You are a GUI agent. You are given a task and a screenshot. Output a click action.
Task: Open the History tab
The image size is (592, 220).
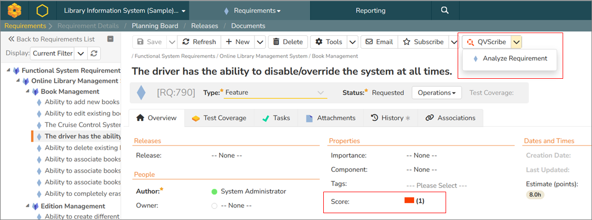click(x=390, y=118)
